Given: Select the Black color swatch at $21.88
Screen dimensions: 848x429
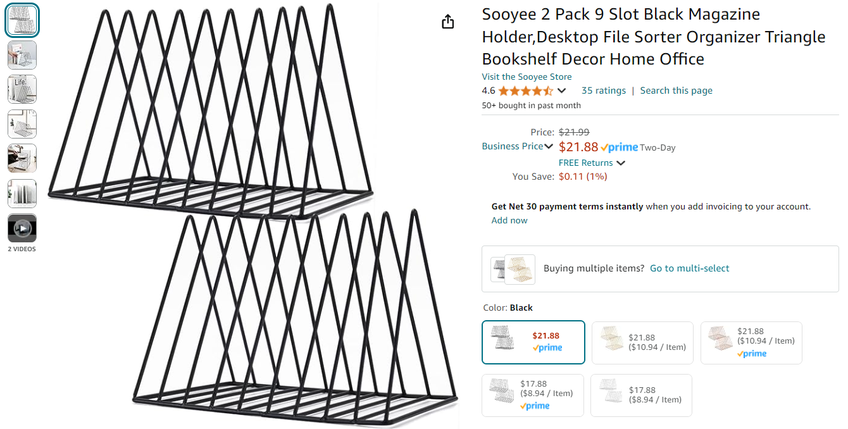Looking at the screenshot, I should click(x=533, y=342).
